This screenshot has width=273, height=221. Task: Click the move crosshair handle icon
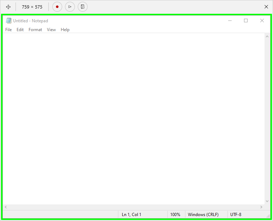(x=8, y=7)
